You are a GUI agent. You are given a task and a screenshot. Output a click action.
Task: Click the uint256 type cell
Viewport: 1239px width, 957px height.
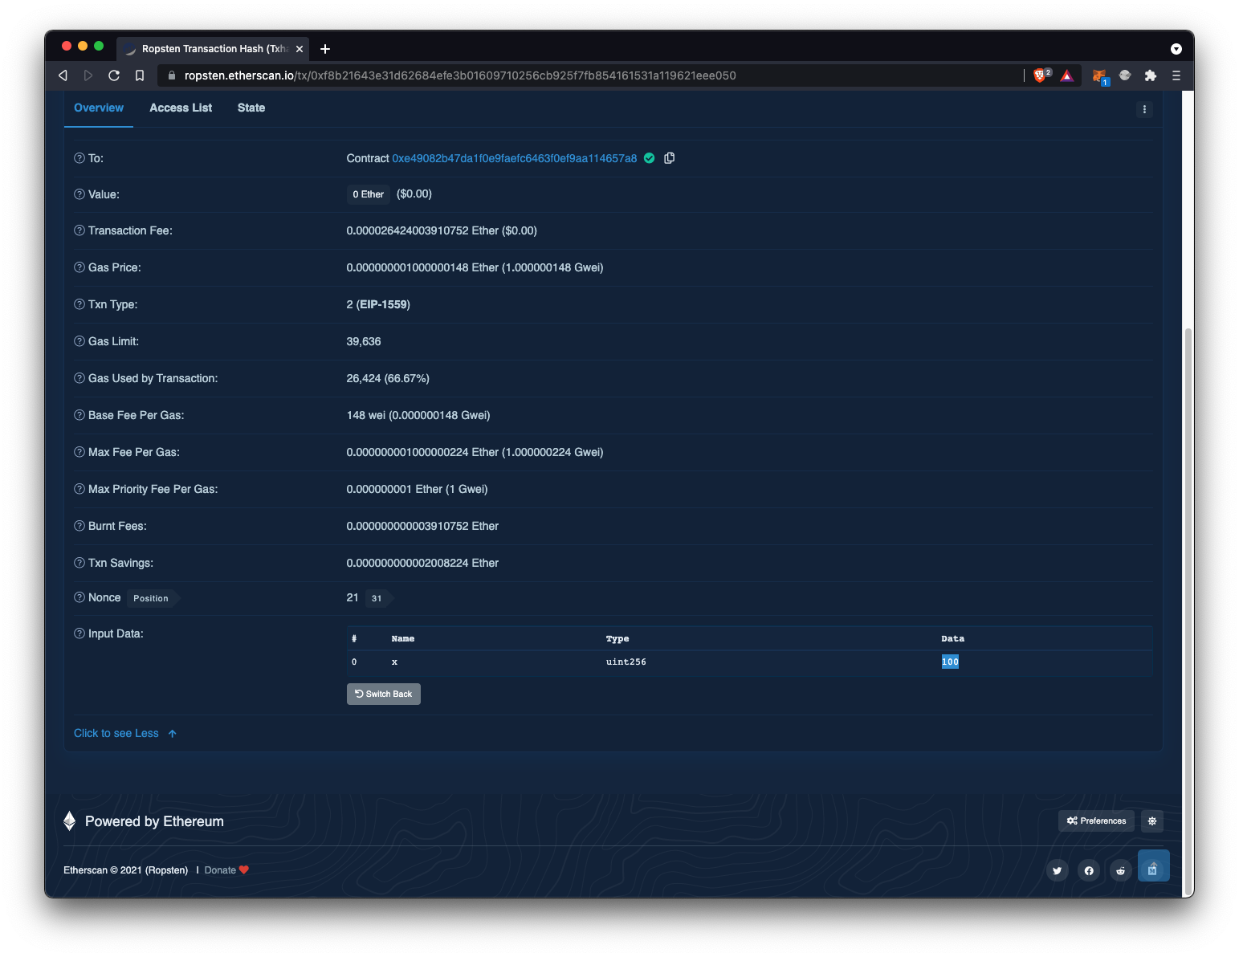point(626,662)
